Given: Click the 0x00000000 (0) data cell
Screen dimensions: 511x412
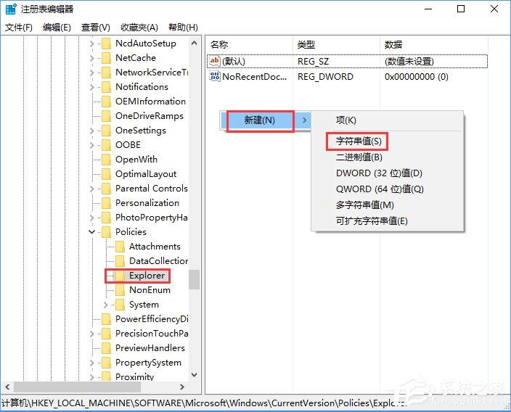Looking at the screenshot, I should tap(417, 77).
